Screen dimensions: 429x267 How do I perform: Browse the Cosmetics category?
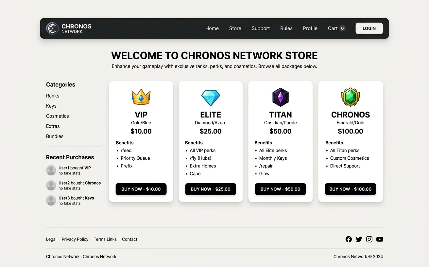[58, 116]
